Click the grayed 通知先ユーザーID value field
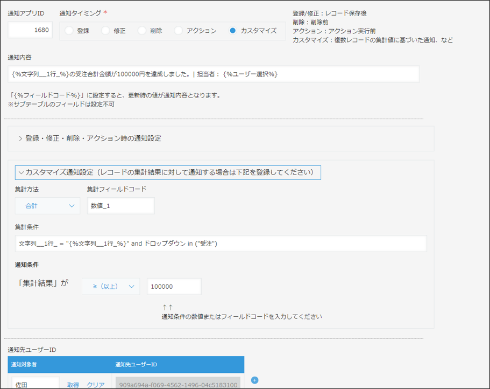Screen dimensions: 490x389 pos(178,384)
